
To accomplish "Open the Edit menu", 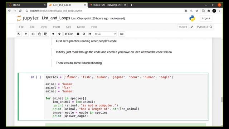I will [x=32, y=27].
